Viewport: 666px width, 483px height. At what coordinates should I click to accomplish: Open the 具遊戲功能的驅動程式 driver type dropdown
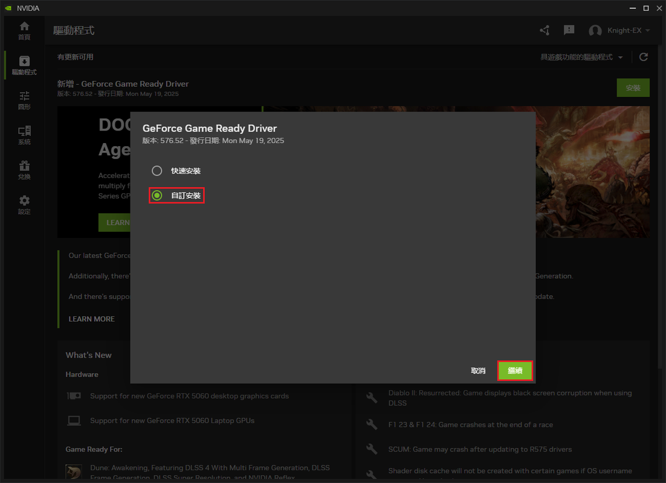tap(581, 57)
